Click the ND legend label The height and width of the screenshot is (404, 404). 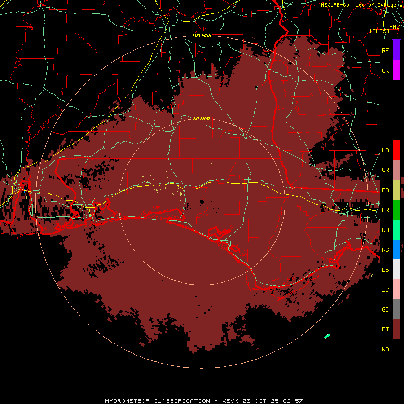[x=385, y=349]
